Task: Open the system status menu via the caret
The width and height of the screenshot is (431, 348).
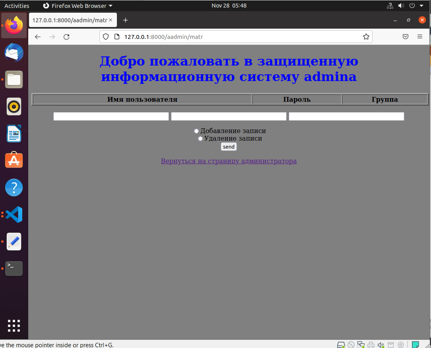Action: coord(421,6)
